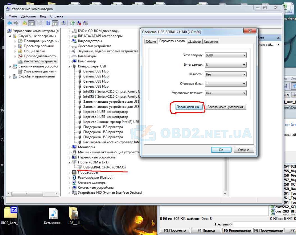Image resolution: width=296 pixels, height=235 pixels.
Task: Open Бит в секунду dropdown
Action: [226, 55]
